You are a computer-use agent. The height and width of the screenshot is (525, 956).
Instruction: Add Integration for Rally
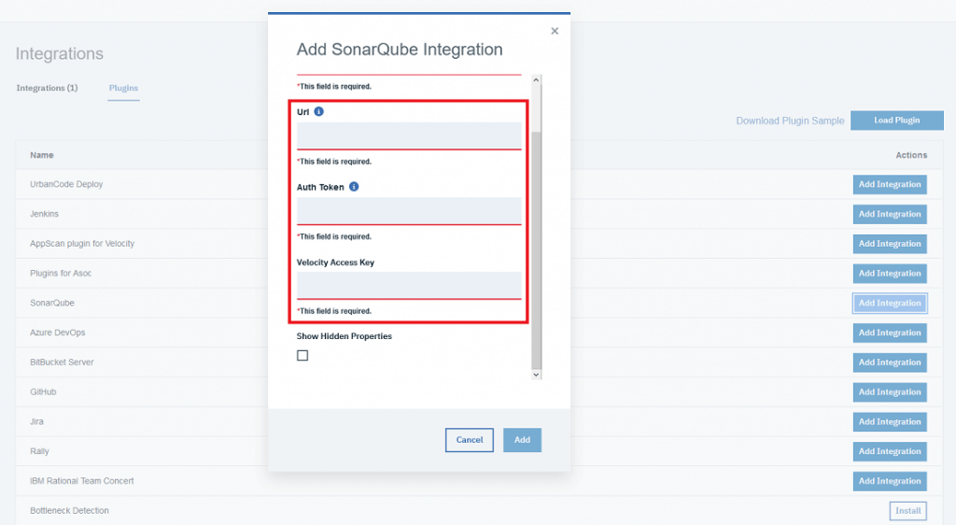click(890, 451)
